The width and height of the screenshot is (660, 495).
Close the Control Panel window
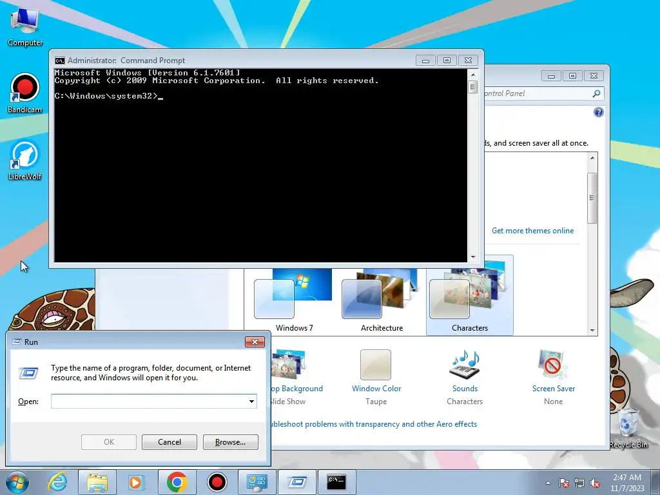click(594, 76)
